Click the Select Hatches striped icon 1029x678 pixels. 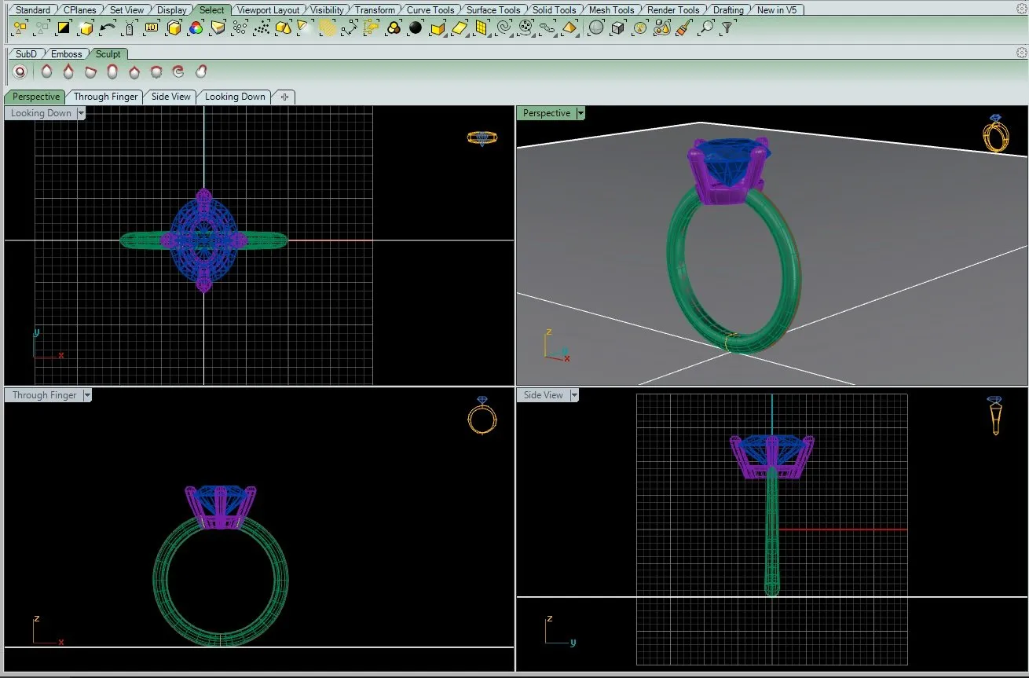point(328,27)
